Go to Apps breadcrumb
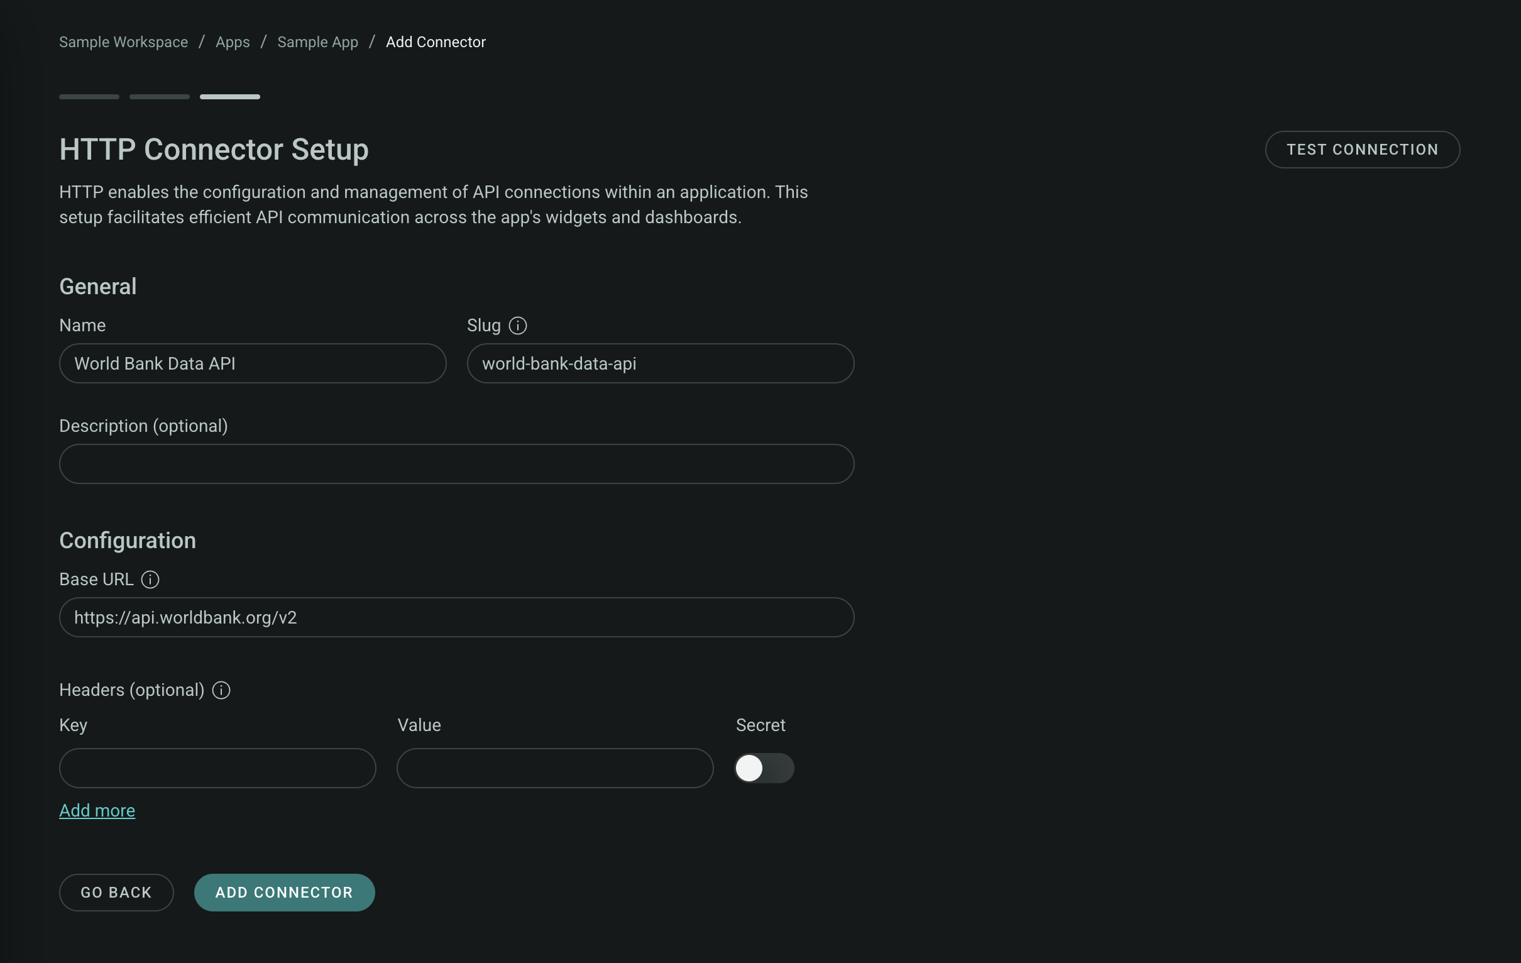Screen dimensions: 1521x963 pyautogui.click(x=233, y=41)
